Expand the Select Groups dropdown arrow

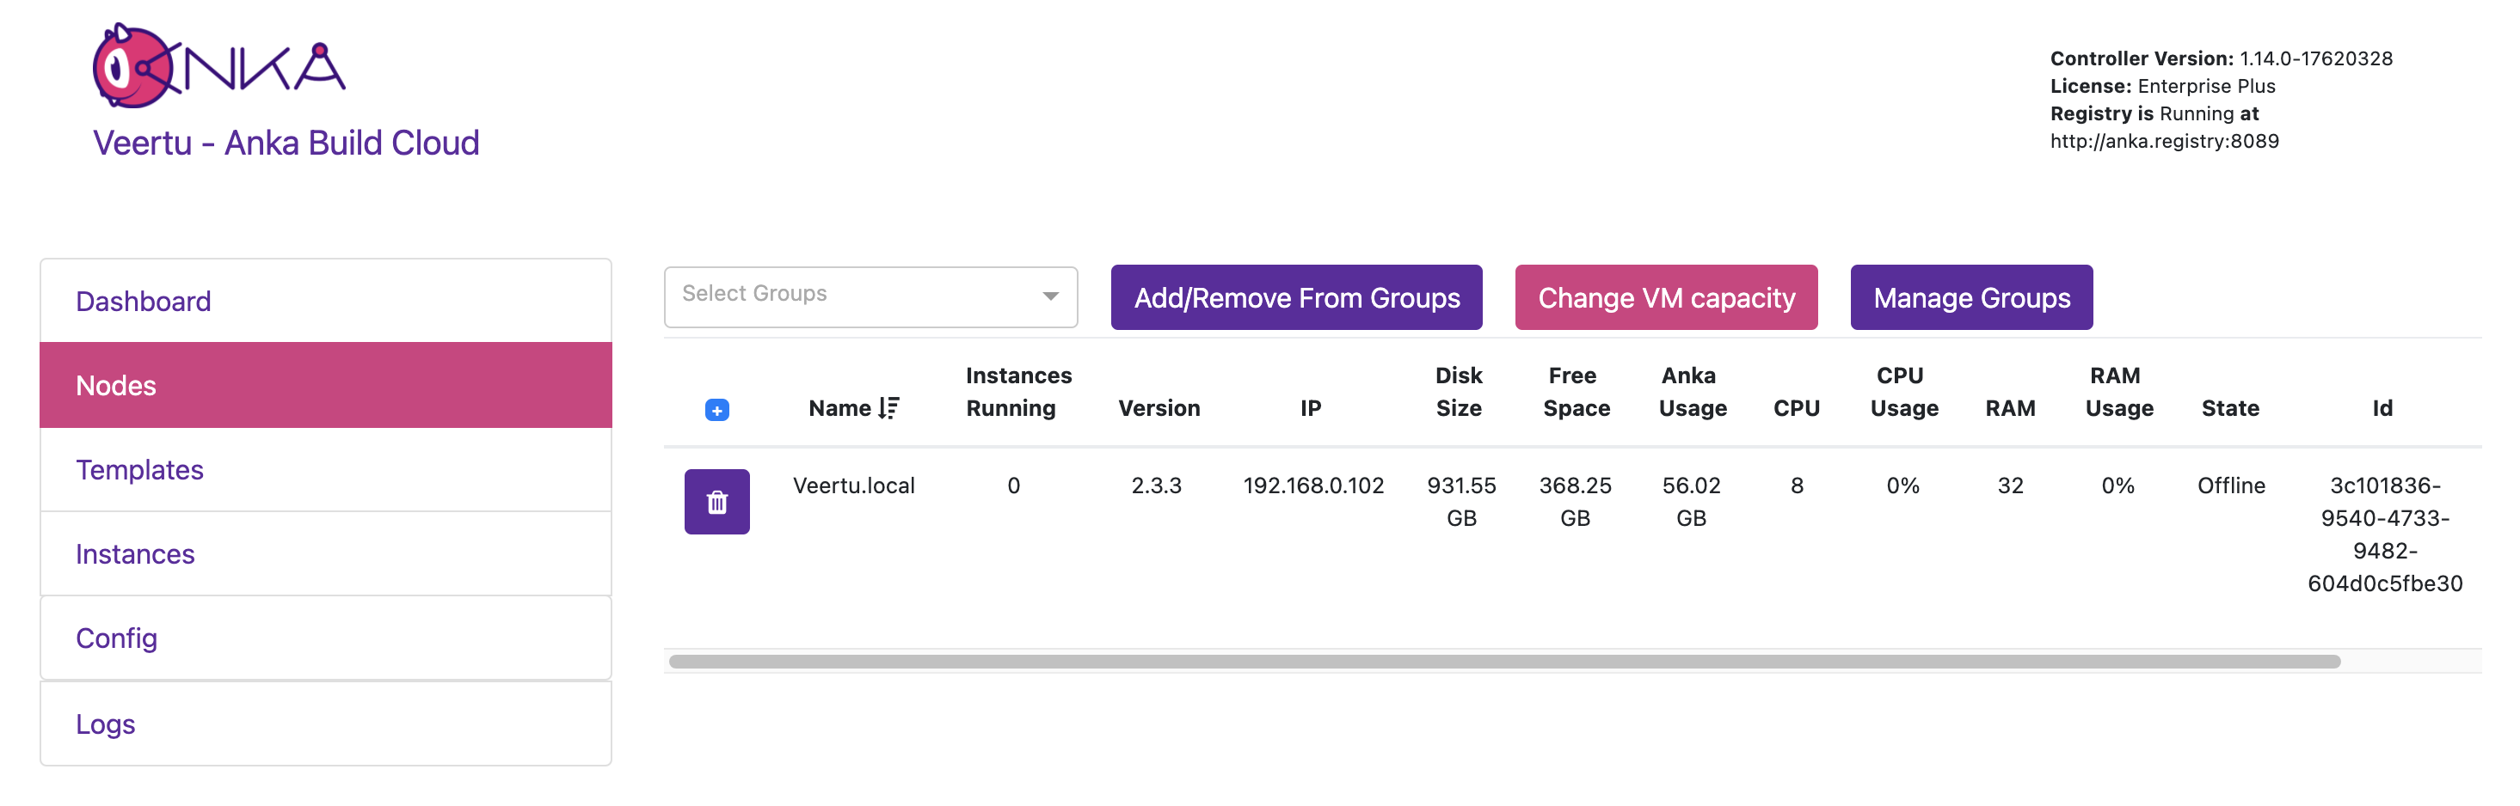click(x=1049, y=296)
